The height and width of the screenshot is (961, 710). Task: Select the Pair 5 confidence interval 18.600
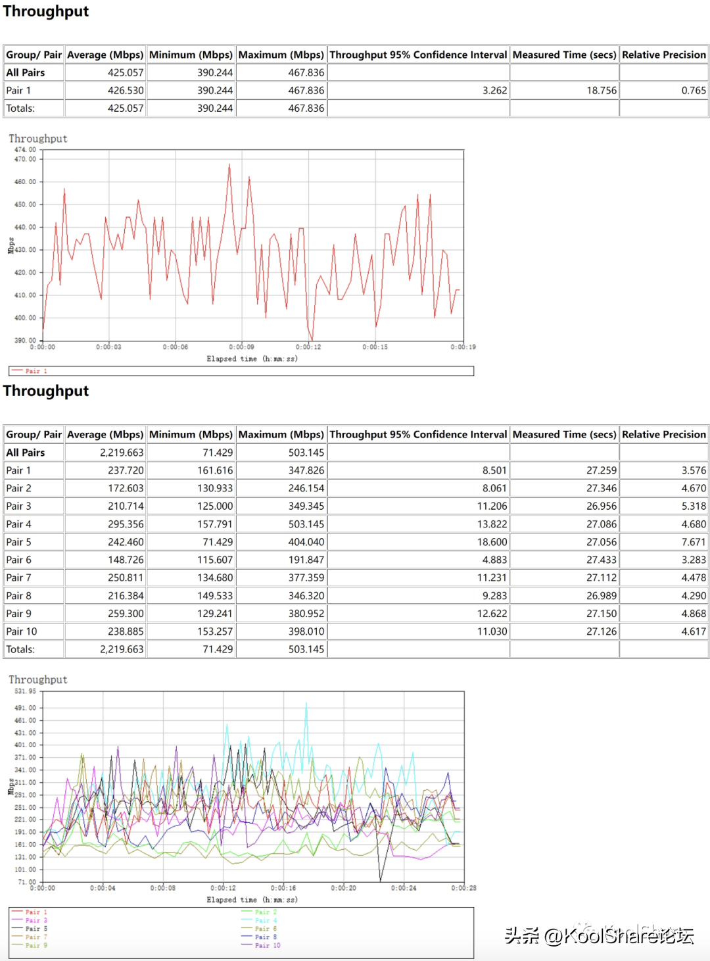(x=492, y=542)
